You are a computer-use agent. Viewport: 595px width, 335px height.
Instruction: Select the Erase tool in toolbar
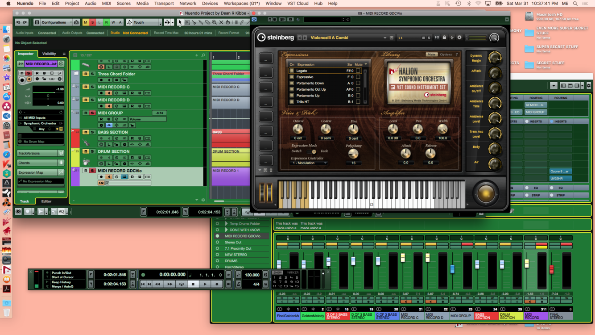(207, 22)
